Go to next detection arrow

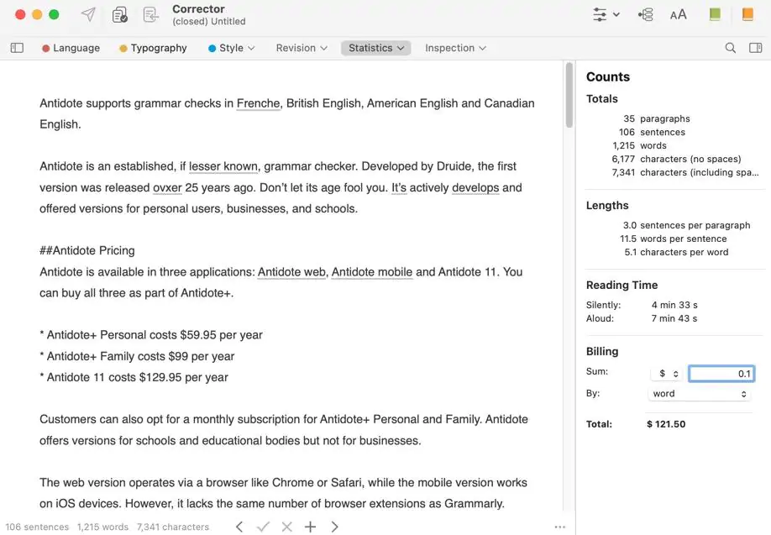tap(335, 527)
